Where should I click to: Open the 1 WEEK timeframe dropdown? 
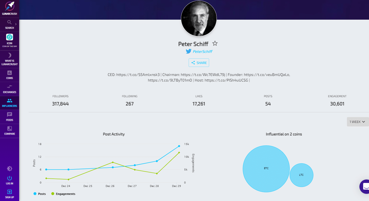tap(357, 122)
